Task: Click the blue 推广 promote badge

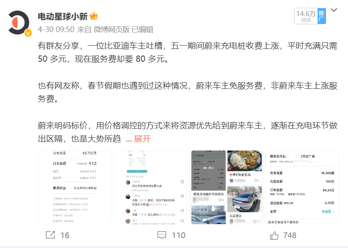Action: click(x=322, y=16)
